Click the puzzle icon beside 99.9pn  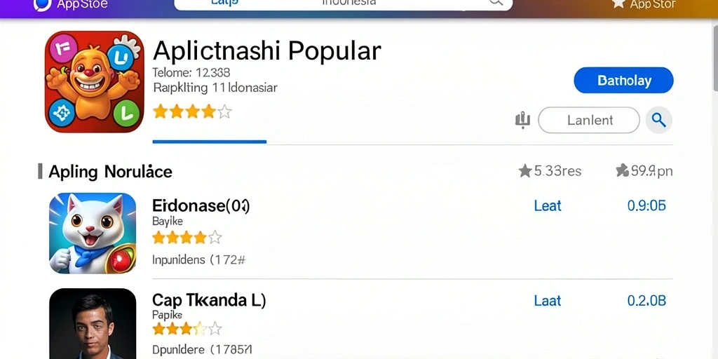[623, 171]
